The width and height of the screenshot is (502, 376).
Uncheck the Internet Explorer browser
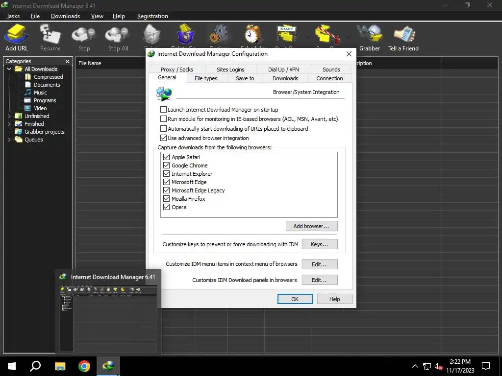(166, 174)
